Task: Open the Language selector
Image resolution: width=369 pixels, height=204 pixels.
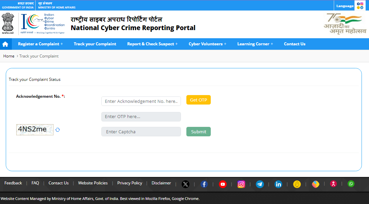Action: 345,5
